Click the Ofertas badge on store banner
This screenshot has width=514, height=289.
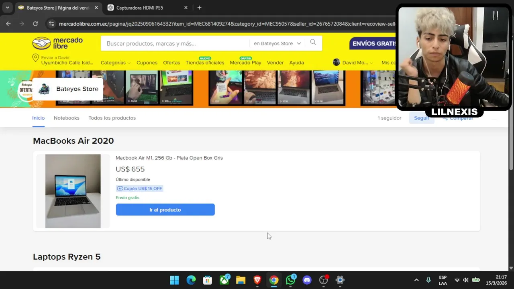(x=26, y=90)
